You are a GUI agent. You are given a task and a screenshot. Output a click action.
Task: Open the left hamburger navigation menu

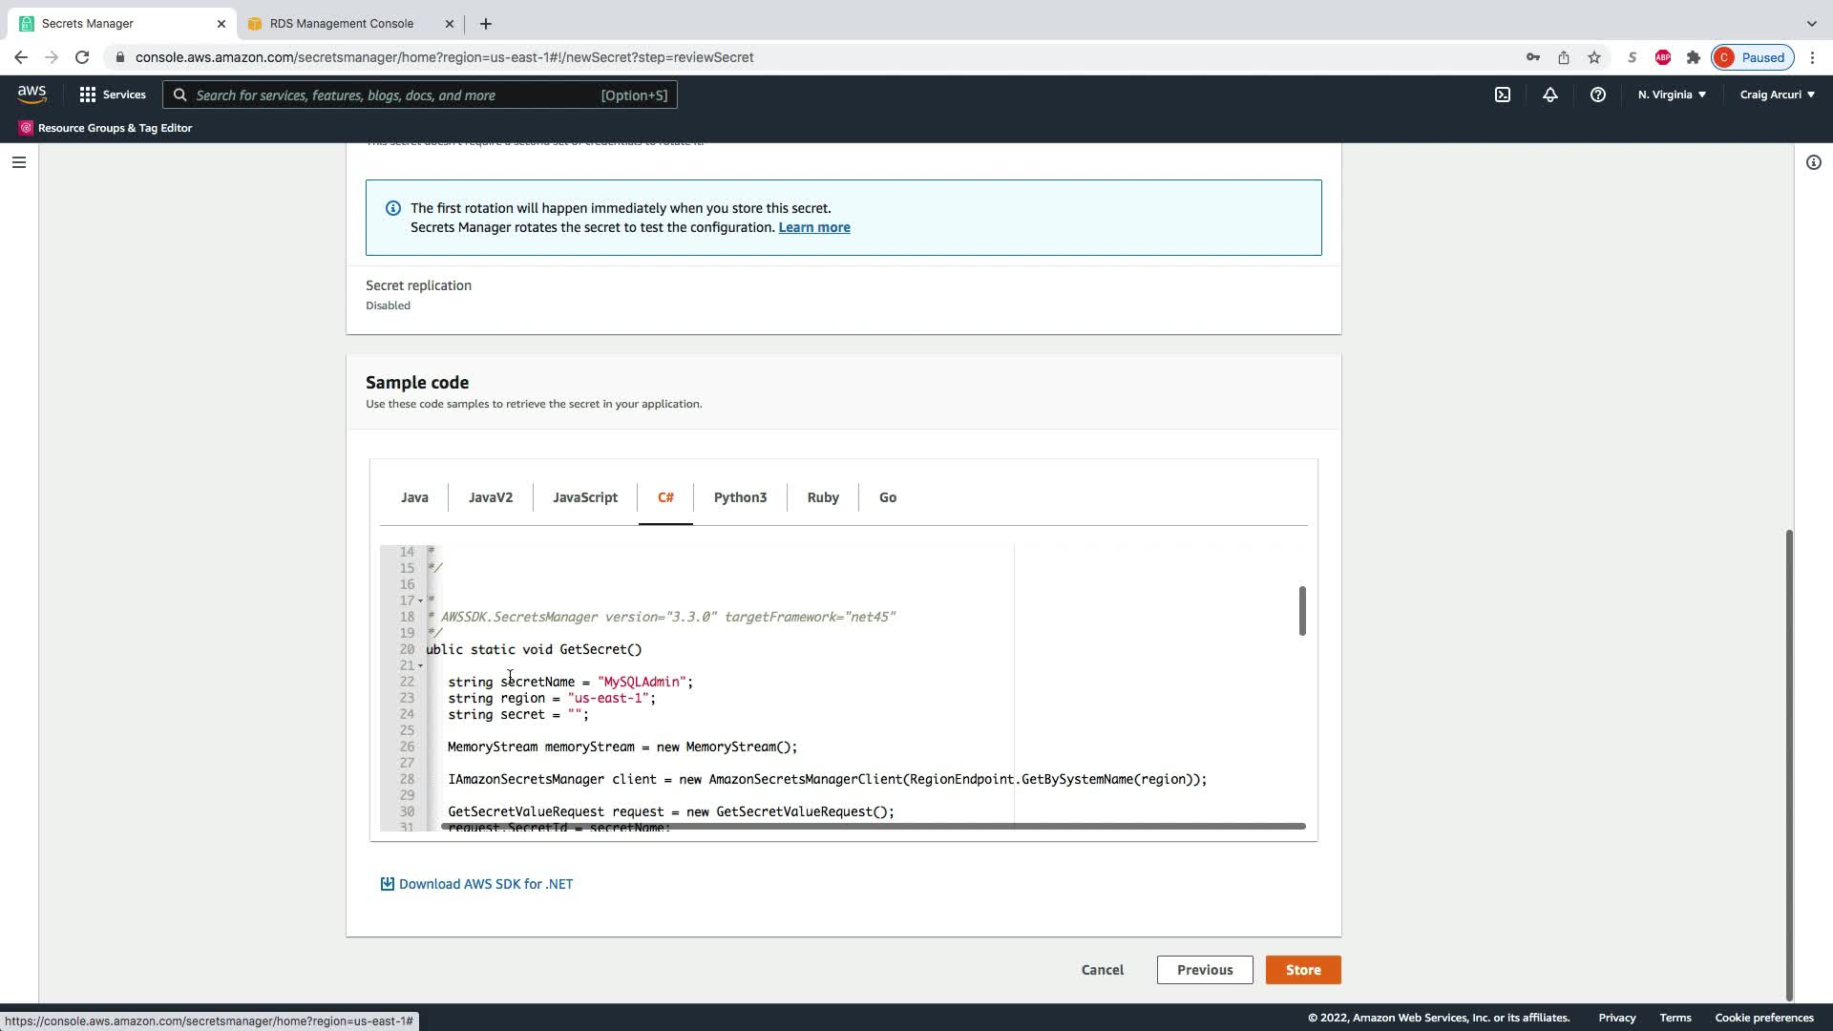(18, 162)
